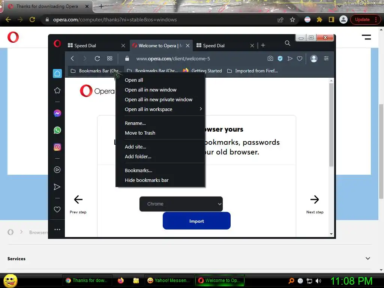
Task: Open Chrome profile avatar
Action: pyautogui.click(x=343, y=19)
